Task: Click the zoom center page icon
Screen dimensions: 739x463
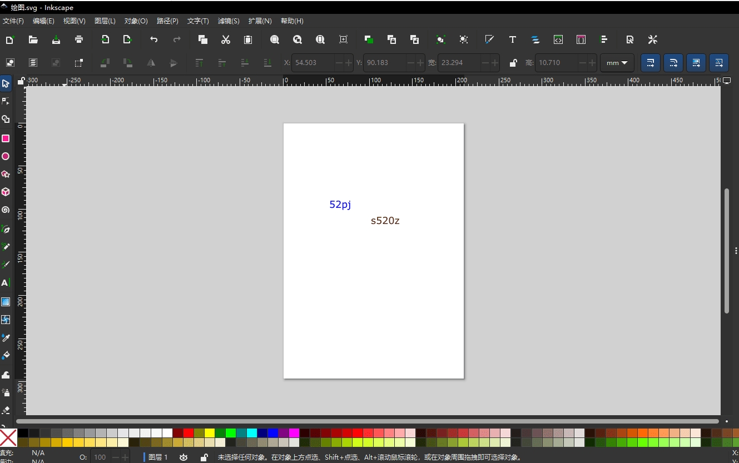Action: tap(343, 39)
